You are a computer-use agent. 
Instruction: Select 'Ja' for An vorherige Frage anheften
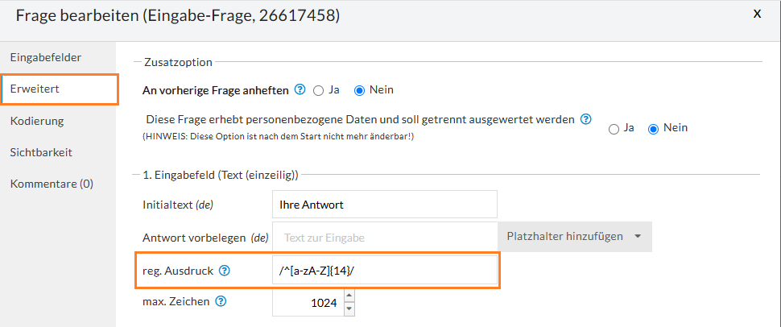(x=319, y=89)
